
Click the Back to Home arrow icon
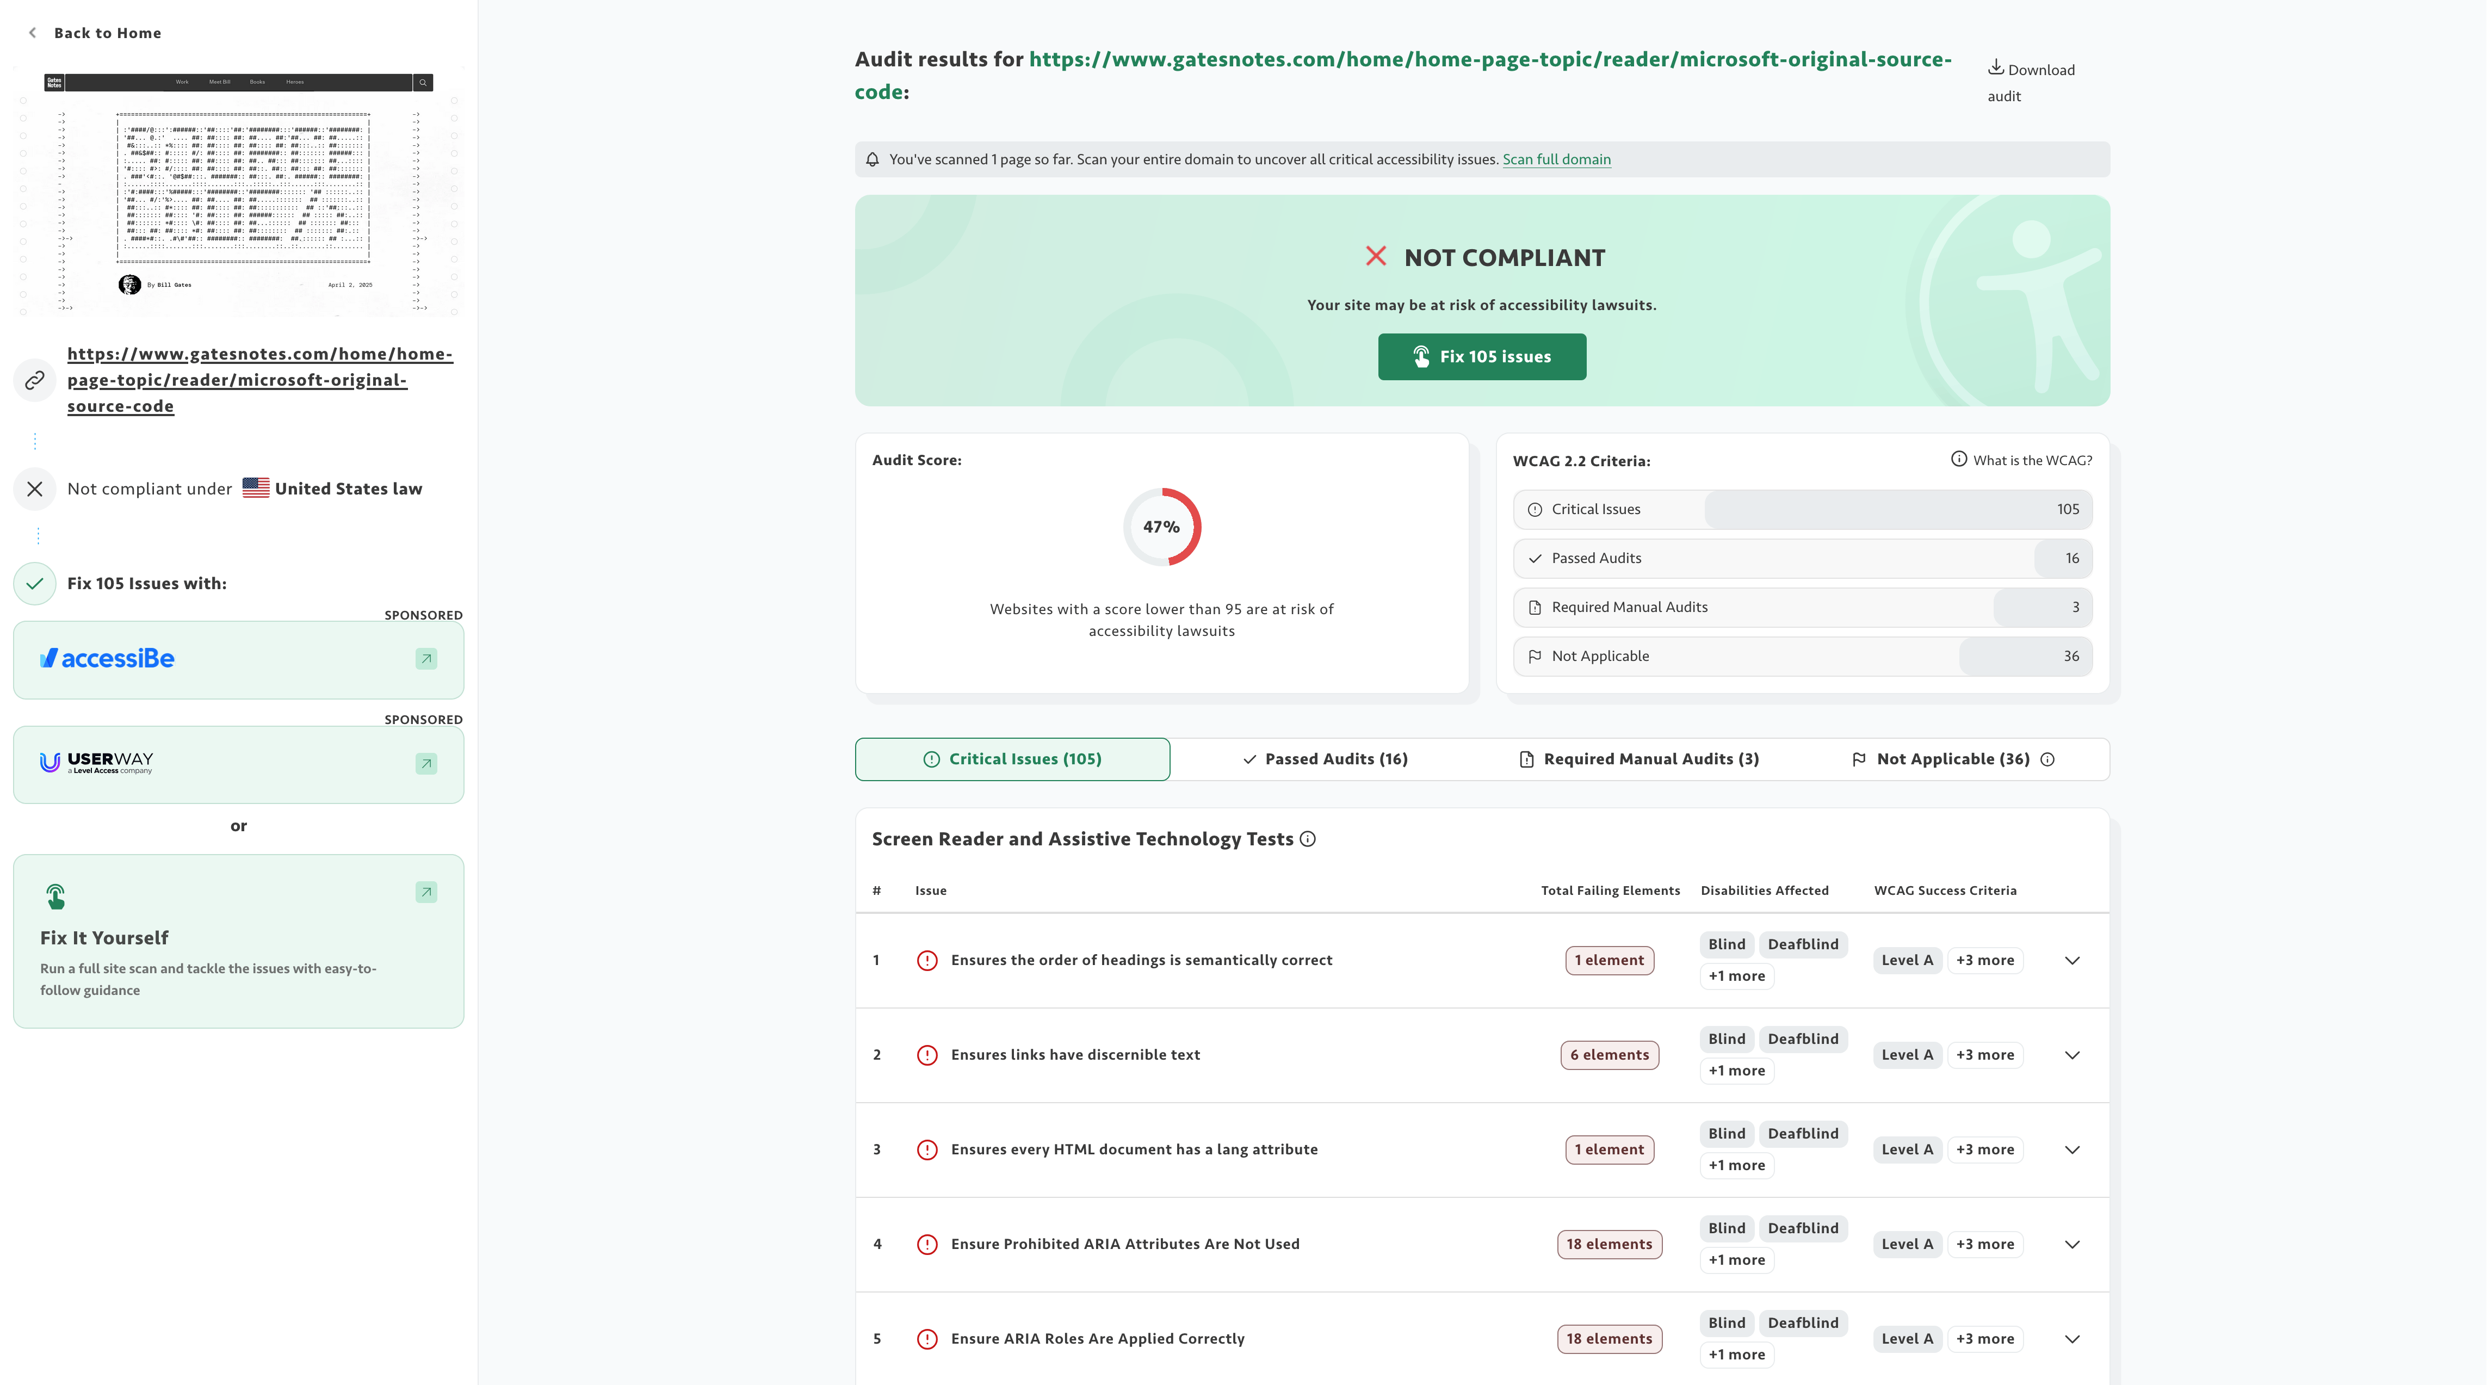click(x=33, y=33)
